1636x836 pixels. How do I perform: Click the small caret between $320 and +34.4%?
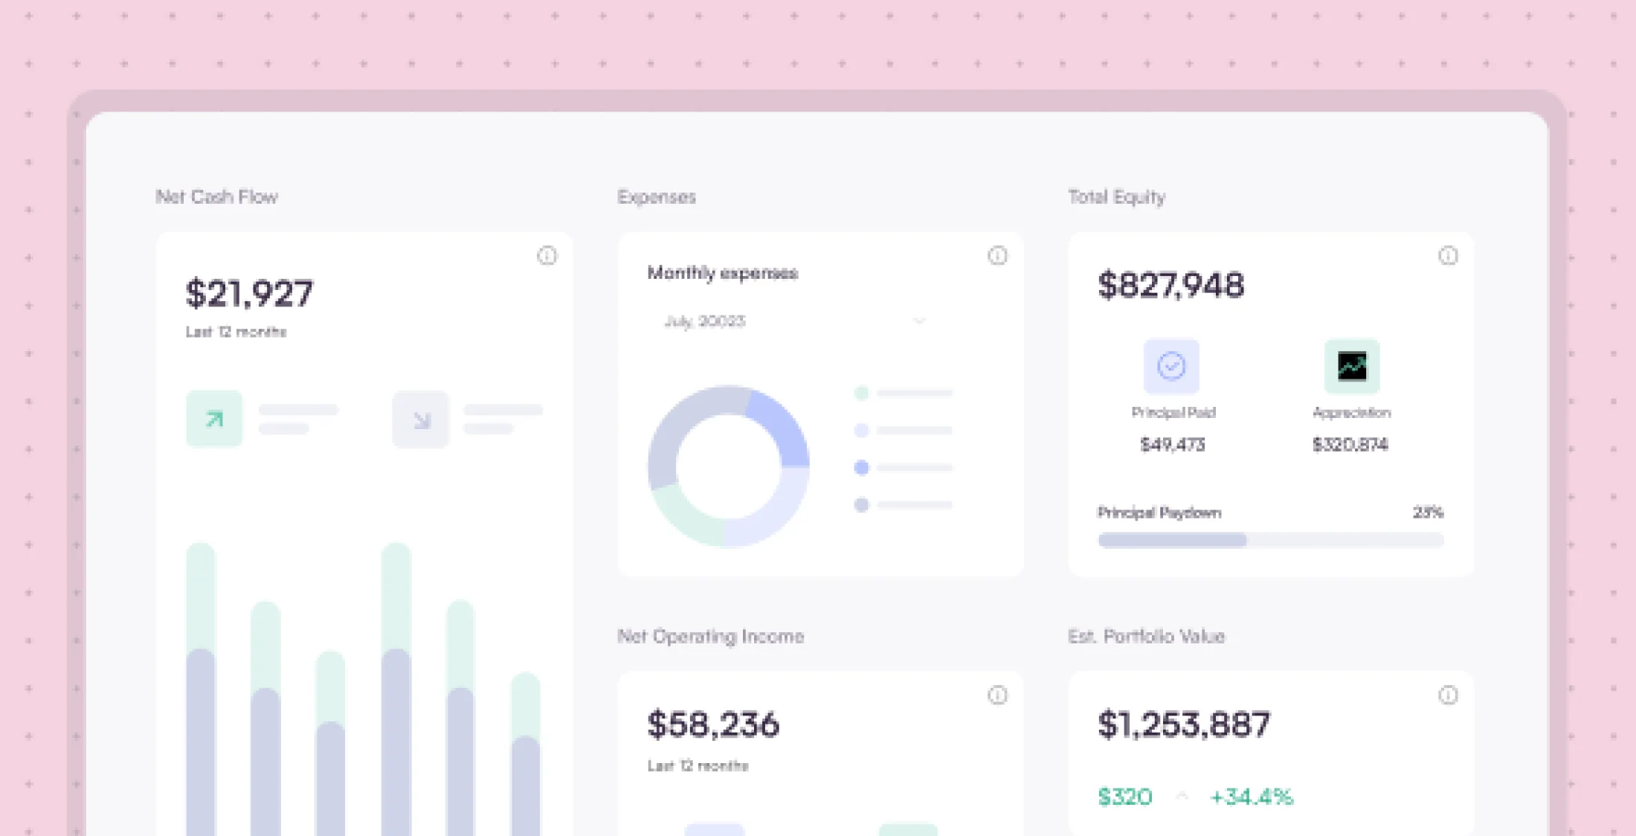1182,797
